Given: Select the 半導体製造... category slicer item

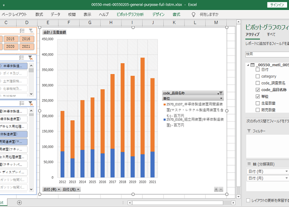Looking at the screenshot, I should pos(14,66).
